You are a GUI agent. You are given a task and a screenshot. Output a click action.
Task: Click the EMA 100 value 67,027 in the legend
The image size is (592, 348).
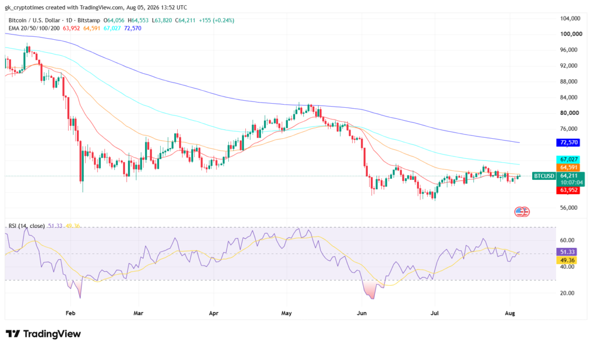click(112, 28)
